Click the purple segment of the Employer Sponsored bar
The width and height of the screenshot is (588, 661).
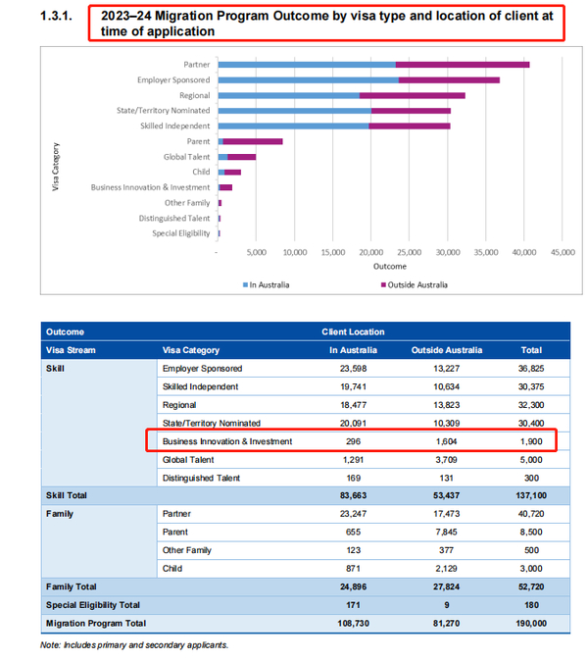point(449,80)
